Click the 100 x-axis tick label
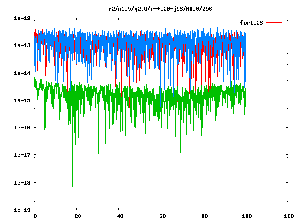 247,216
